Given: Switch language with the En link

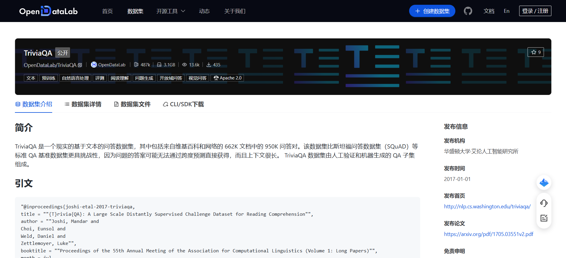Looking at the screenshot, I should [507, 11].
